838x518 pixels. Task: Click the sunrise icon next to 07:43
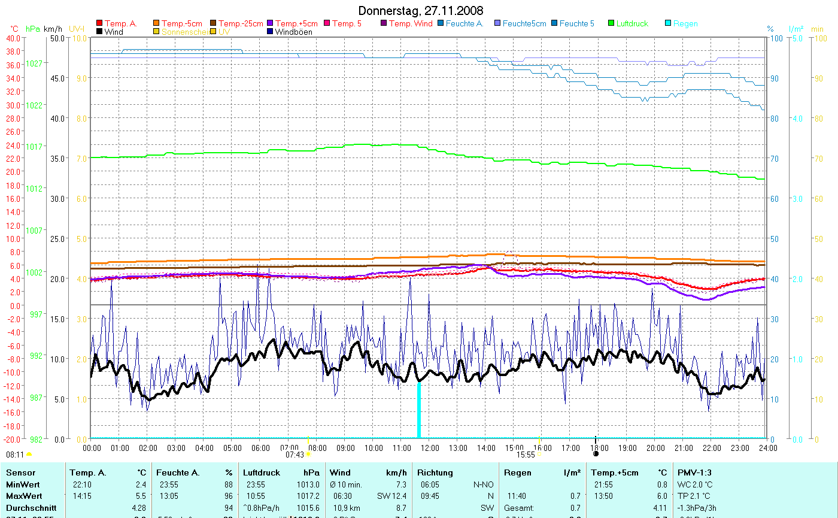pos(308,455)
